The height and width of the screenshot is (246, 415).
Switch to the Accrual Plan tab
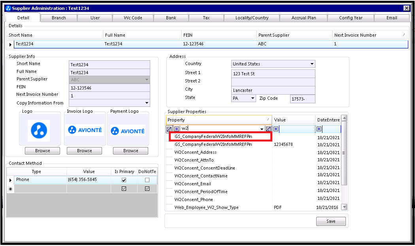[x=304, y=18]
